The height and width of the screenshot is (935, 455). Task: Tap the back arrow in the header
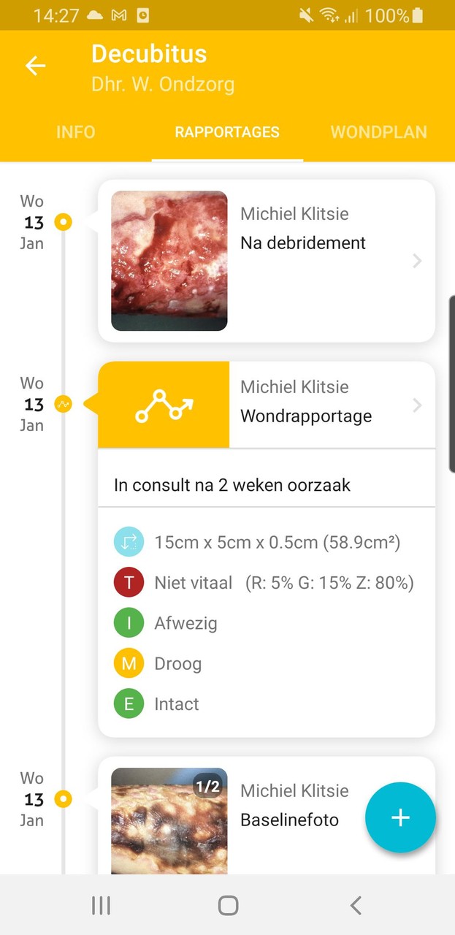pyautogui.click(x=35, y=65)
